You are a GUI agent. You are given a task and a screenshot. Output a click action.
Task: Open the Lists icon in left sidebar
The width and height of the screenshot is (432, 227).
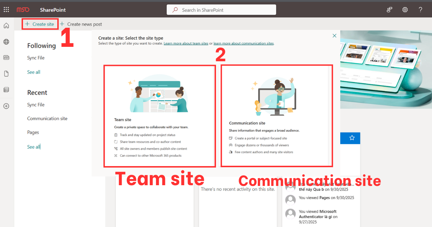pos(6,89)
